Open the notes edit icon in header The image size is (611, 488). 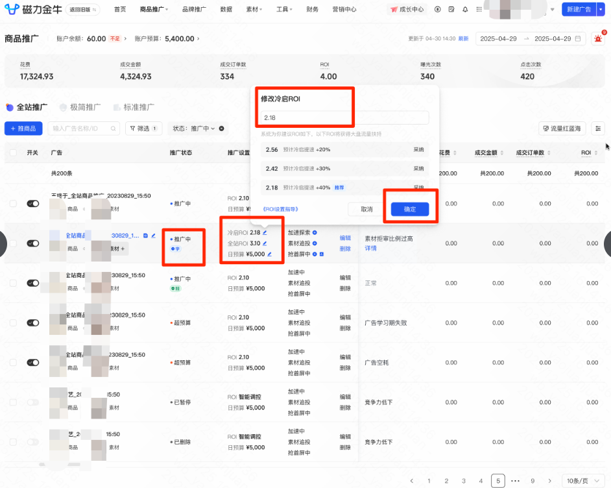coord(451,9)
